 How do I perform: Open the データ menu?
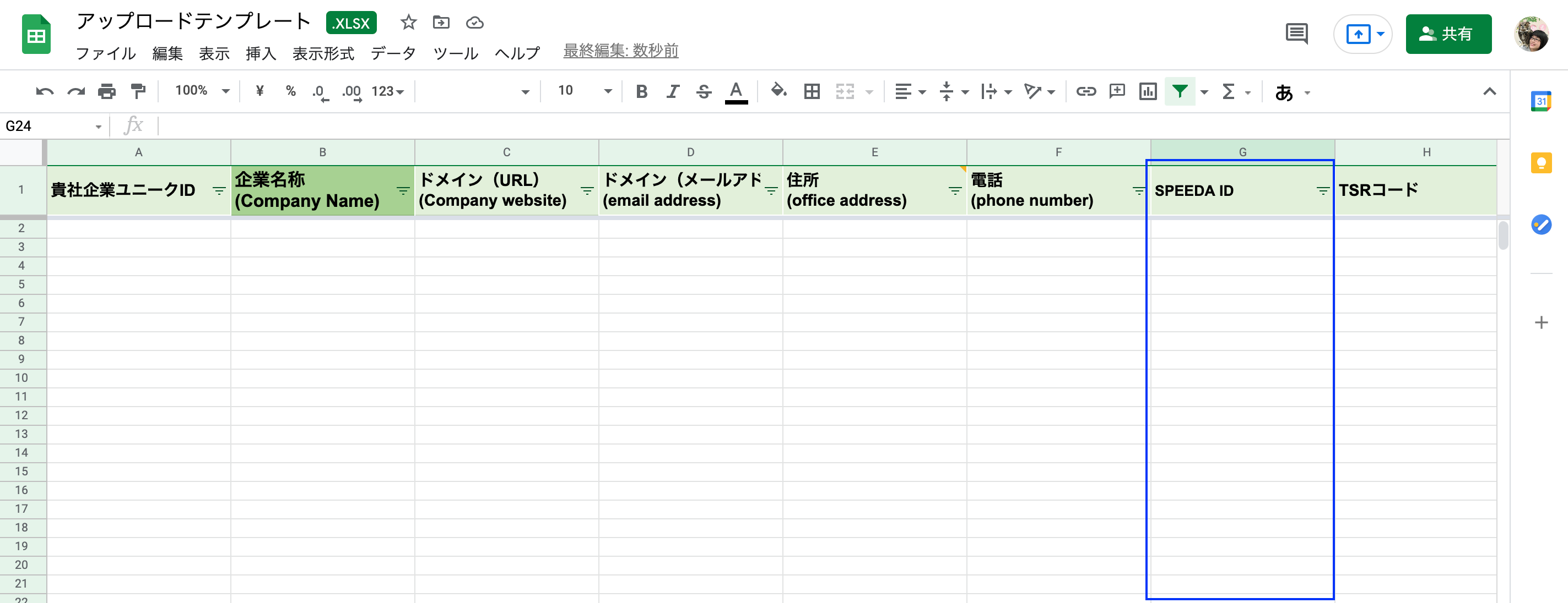click(393, 53)
